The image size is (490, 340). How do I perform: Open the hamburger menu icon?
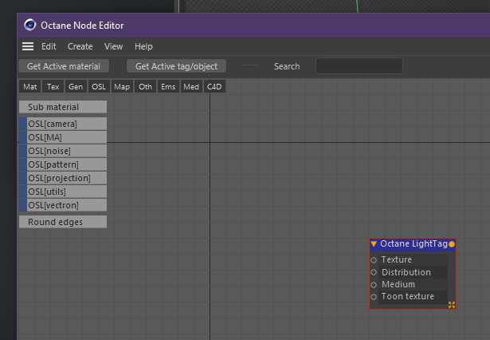point(28,46)
